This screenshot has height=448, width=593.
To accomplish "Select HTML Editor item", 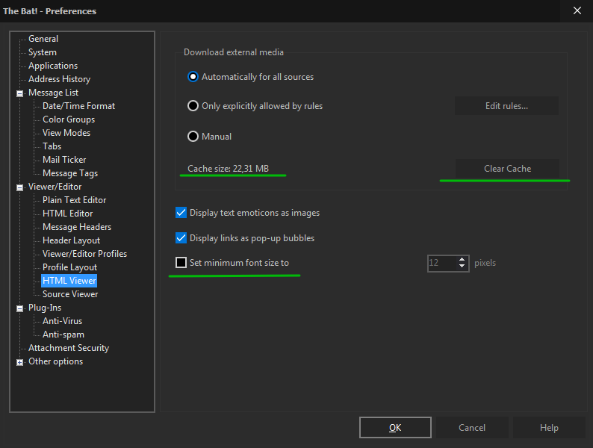I will point(67,214).
